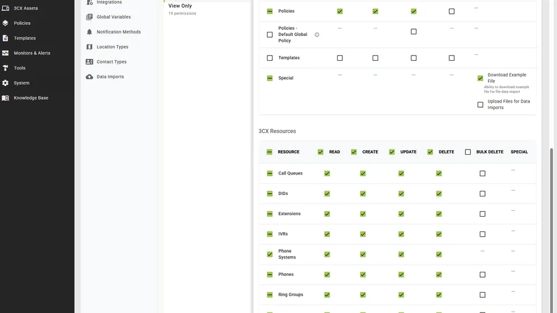Uncheck the Phone Systems row checkbox
The width and height of the screenshot is (557, 313).
270,254
